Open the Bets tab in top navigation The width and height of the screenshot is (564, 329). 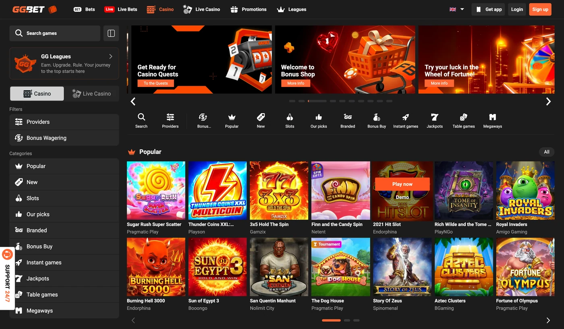85,9
